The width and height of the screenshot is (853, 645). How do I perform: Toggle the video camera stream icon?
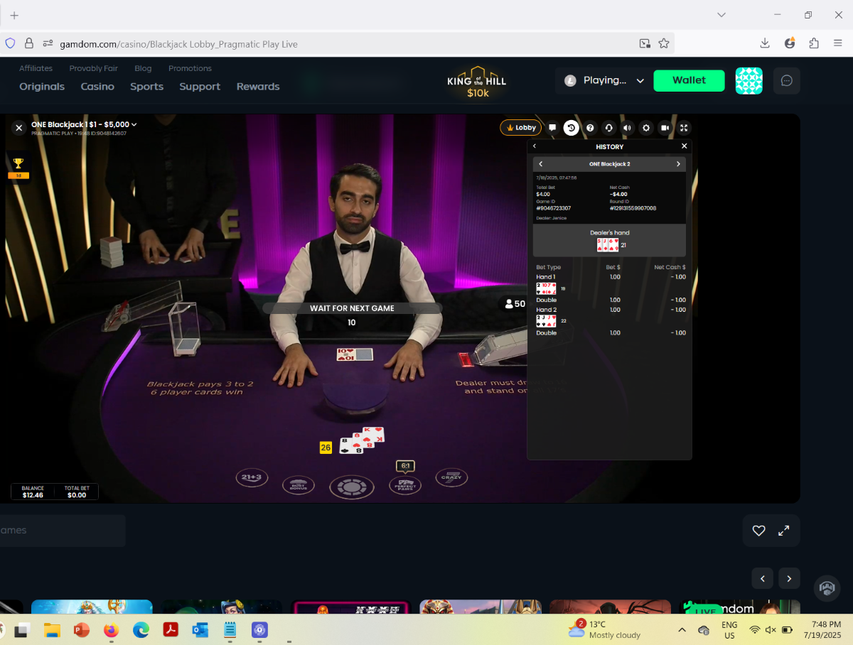tap(665, 128)
